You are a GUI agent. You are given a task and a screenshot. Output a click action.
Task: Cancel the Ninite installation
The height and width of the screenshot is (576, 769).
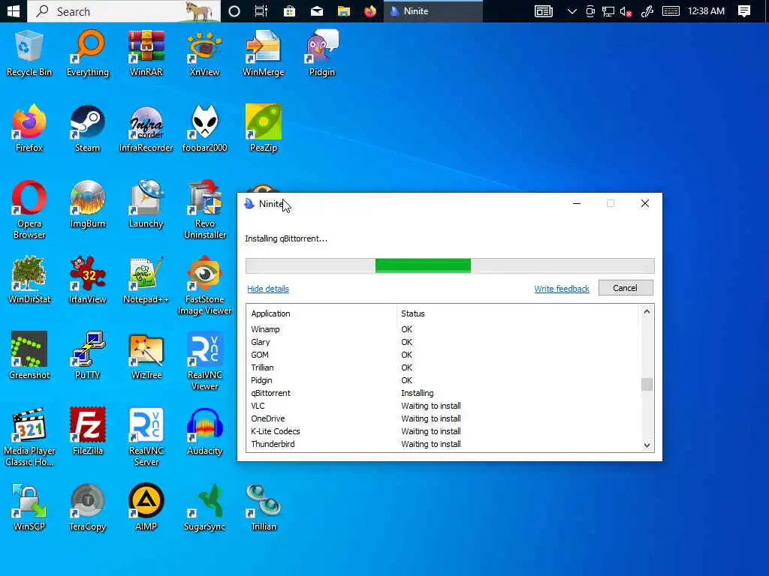626,288
